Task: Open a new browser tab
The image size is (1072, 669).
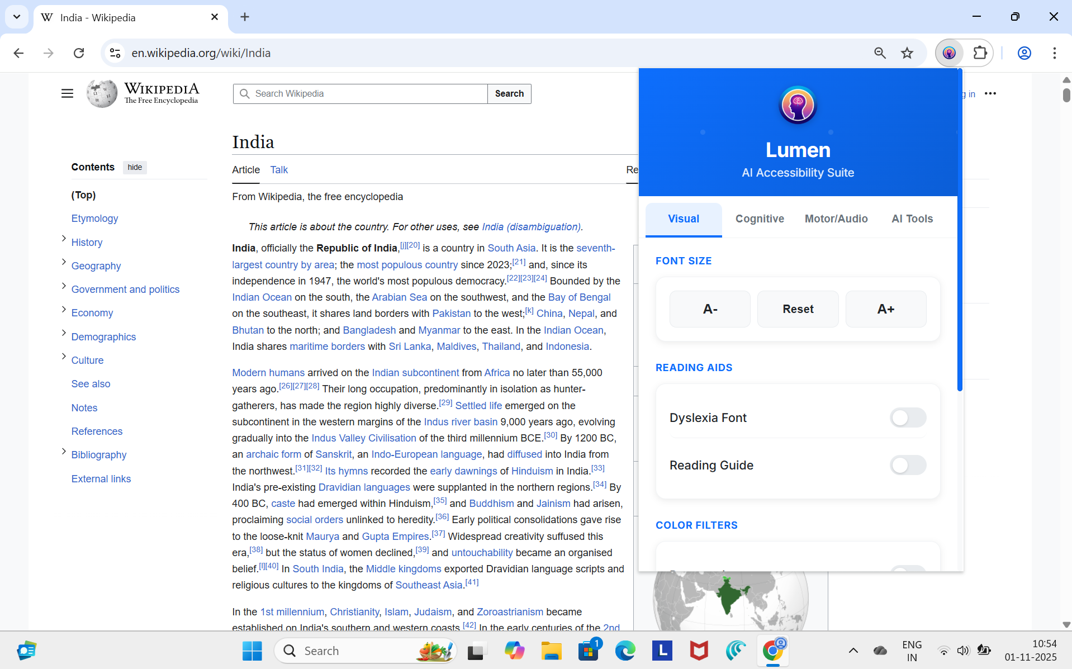Action: 245,17
